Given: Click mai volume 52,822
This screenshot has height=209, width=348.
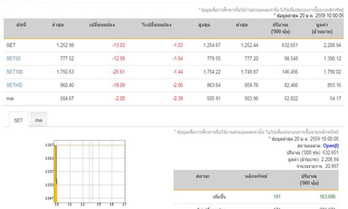Looking at the screenshot, I should (291, 99).
